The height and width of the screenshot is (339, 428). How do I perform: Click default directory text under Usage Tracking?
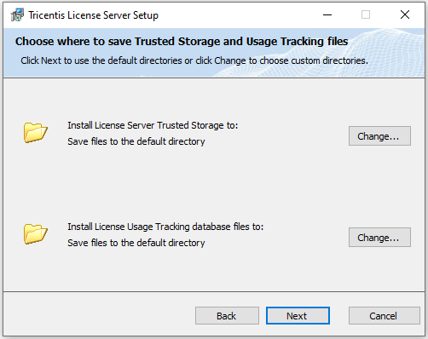[x=136, y=243]
